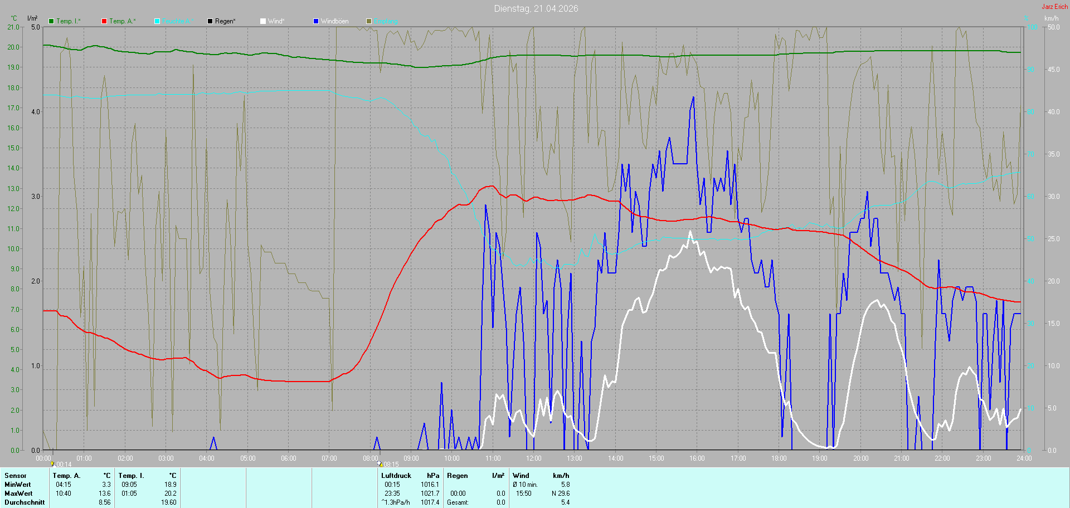The height and width of the screenshot is (508, 1070).
Task: Click the wind maximum value 'N 29.6'
Action: click(x=561, y=494)
